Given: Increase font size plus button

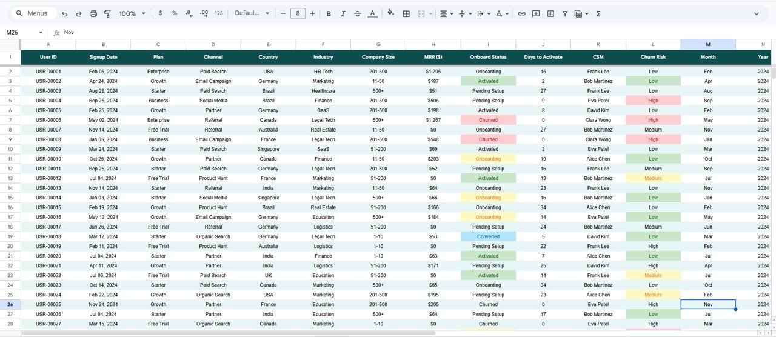Looking at the screenshot, I should coord(312,13).
